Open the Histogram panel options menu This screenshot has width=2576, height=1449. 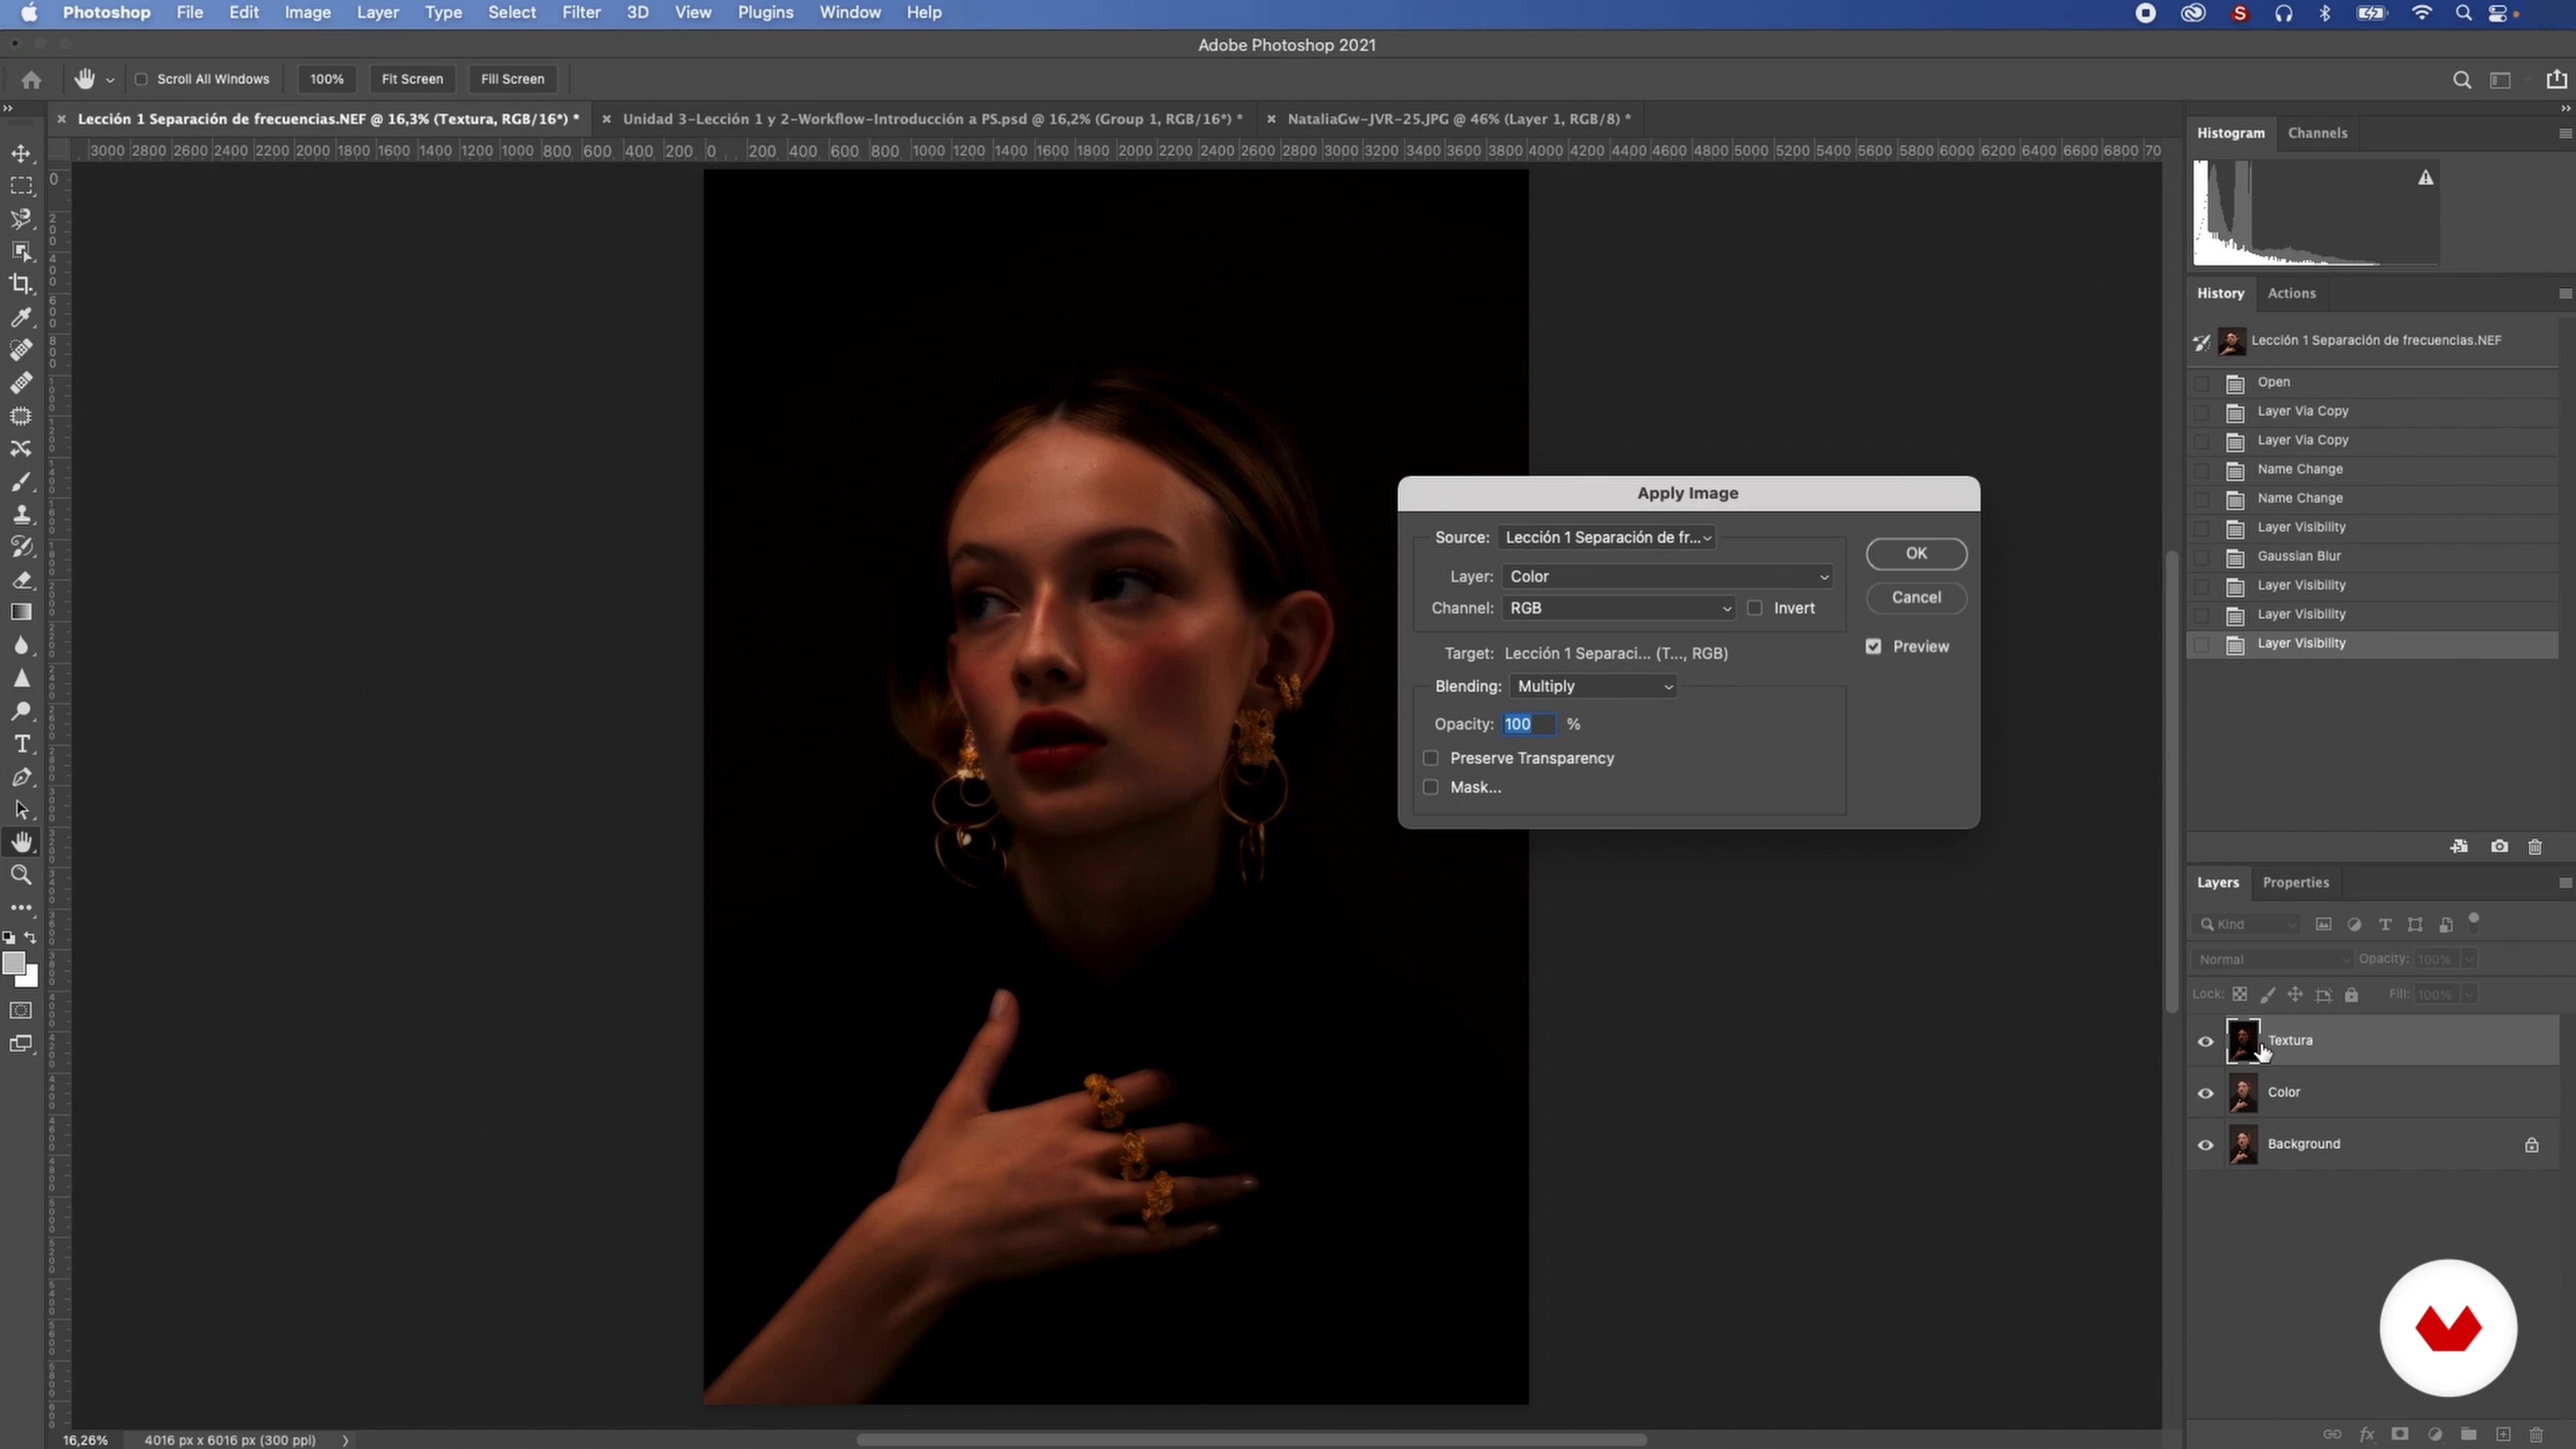pyautogui.click(x=2565, y=133)
